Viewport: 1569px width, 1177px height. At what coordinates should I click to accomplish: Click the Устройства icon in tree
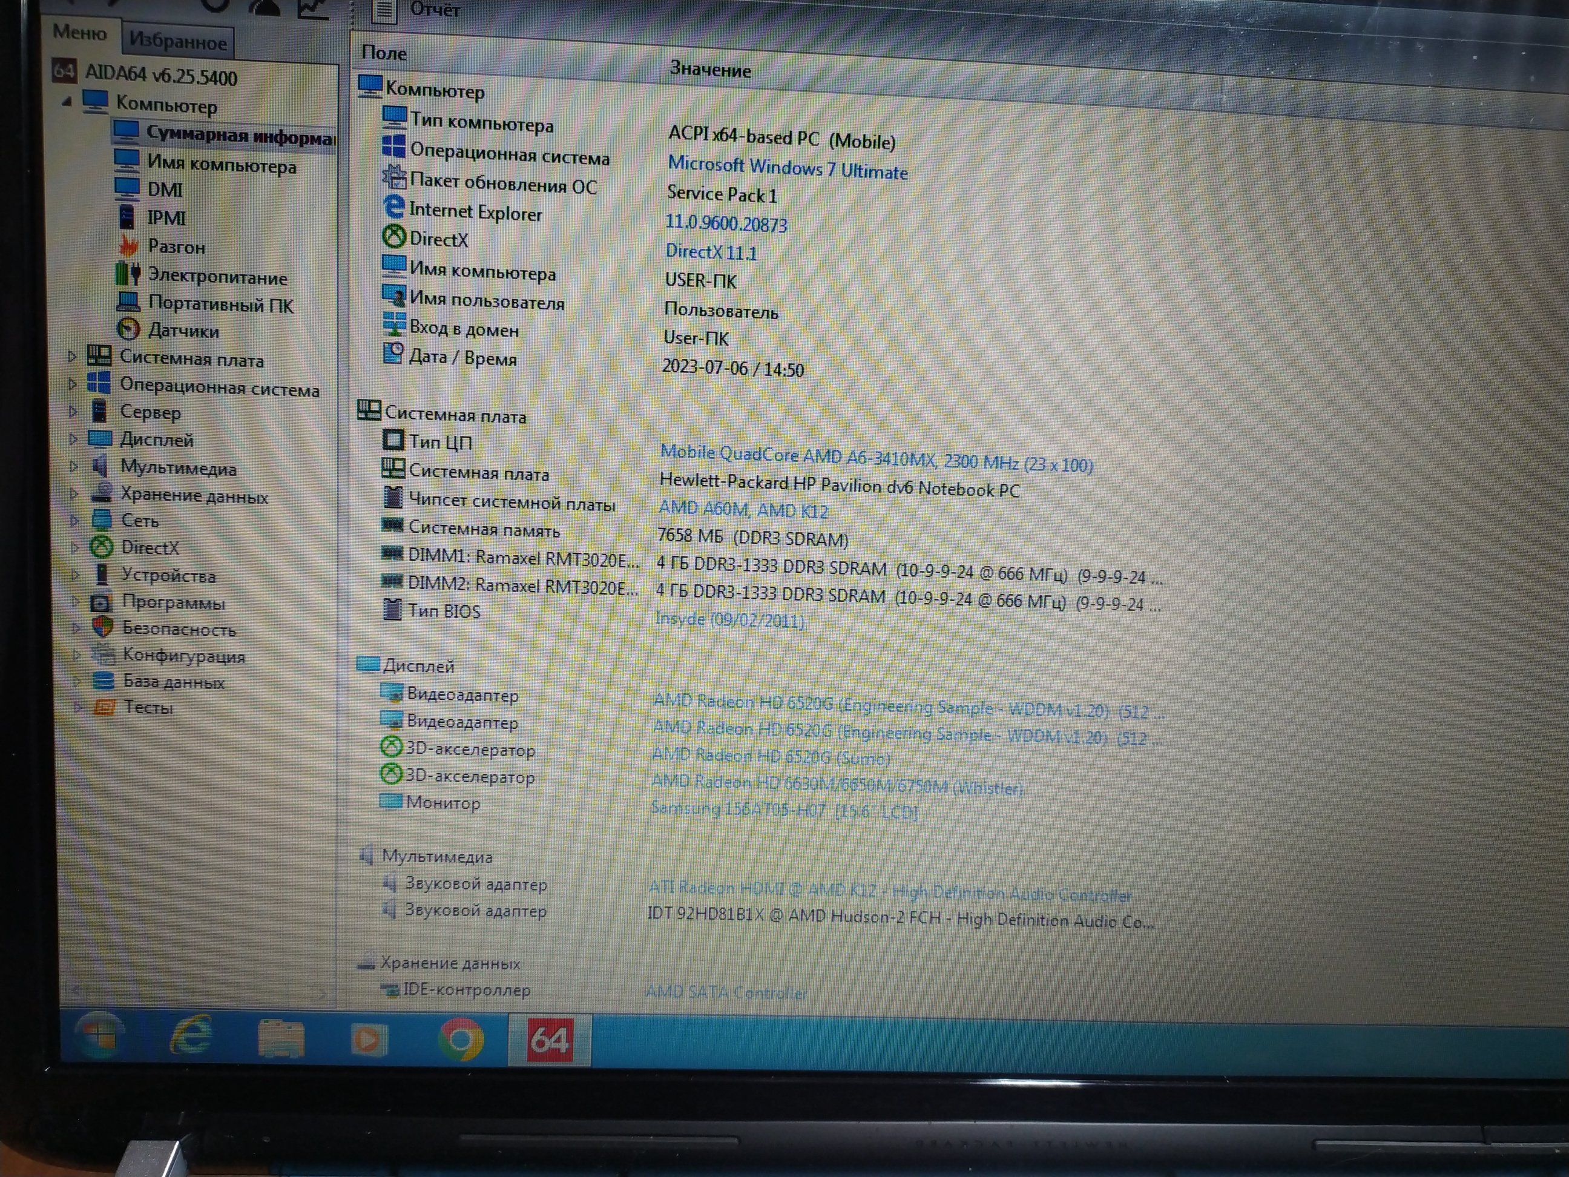[102, 574]
